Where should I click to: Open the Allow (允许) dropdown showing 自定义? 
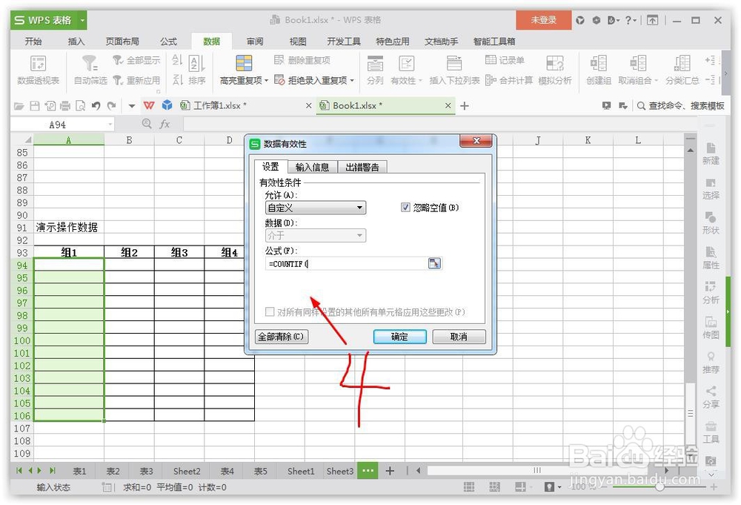316,208
